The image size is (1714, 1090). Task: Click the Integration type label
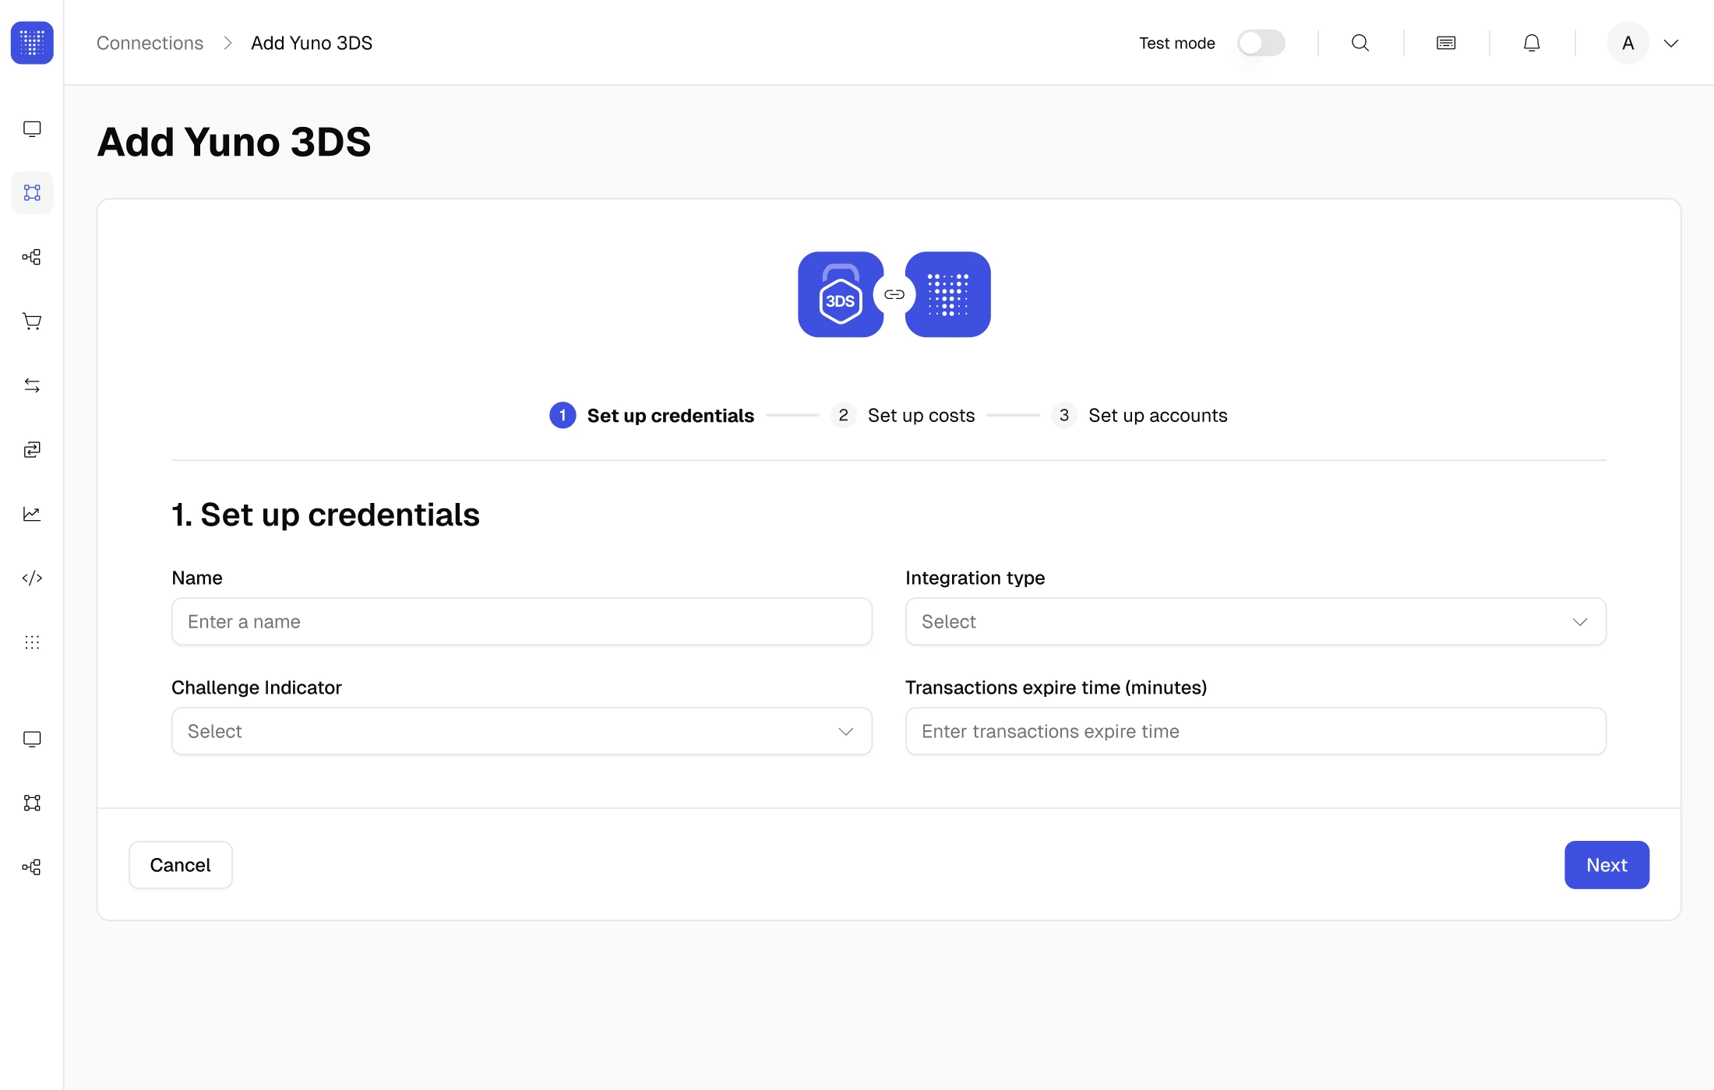(x=975, y=578)
